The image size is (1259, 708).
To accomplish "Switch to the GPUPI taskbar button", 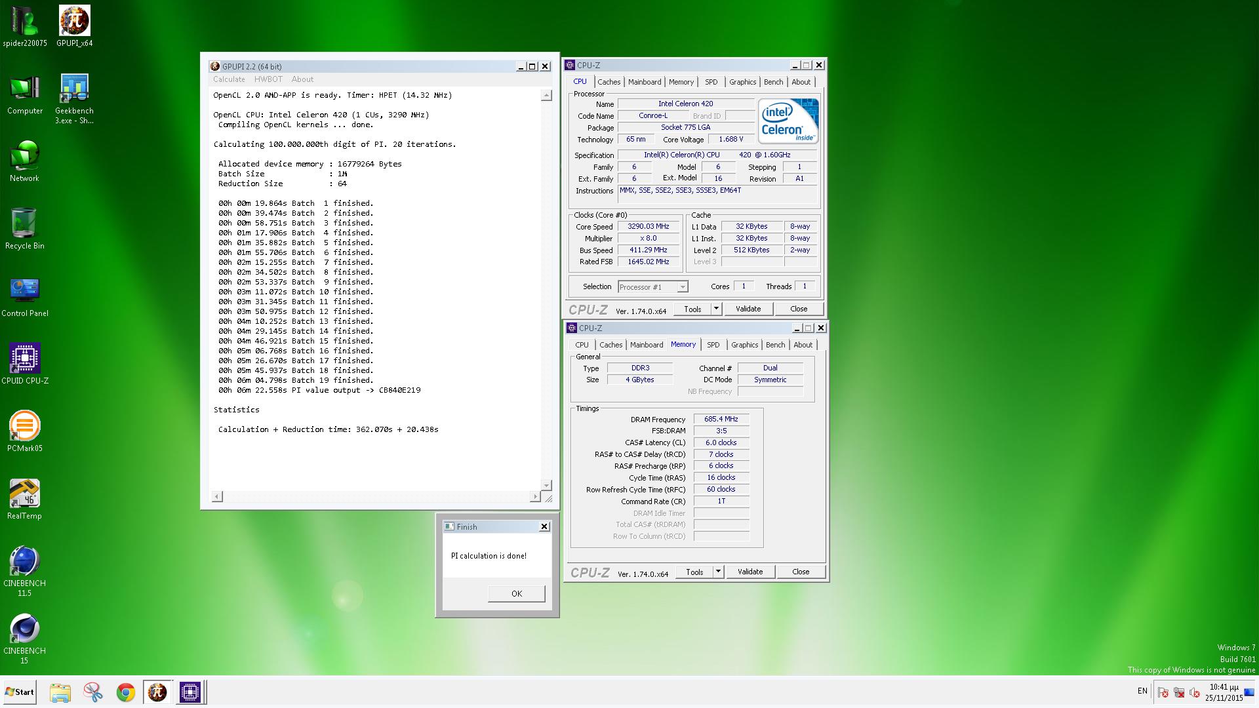I will (157, 692).
